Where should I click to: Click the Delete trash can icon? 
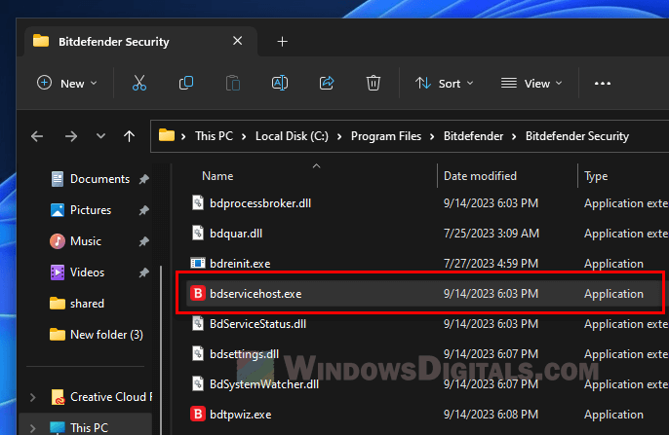click(x=374, y=83)
